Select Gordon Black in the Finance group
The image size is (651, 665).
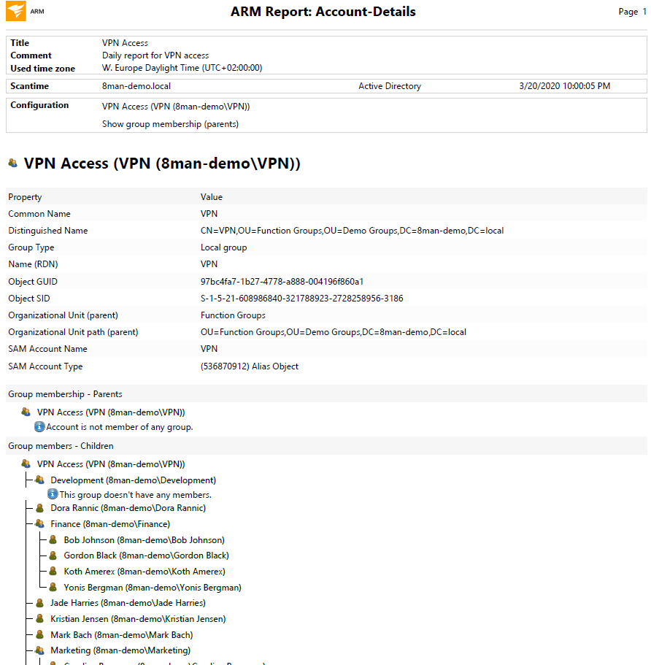pyautogui.click(x=146, y=556)
